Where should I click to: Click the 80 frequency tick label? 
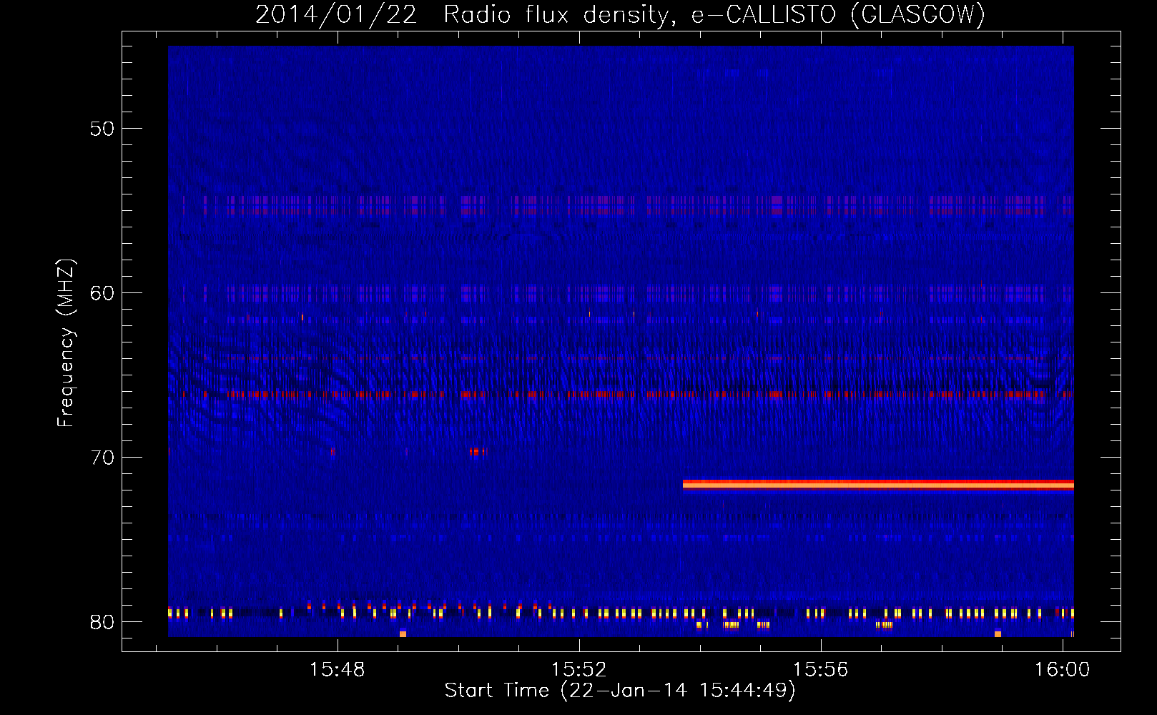click(102, 622)
